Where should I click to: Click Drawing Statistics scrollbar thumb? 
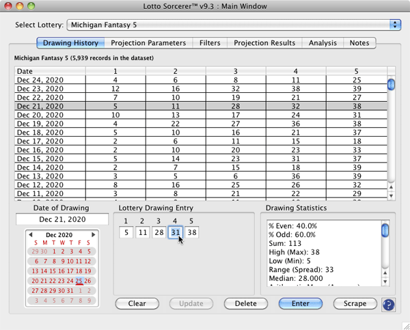point(385,230)
